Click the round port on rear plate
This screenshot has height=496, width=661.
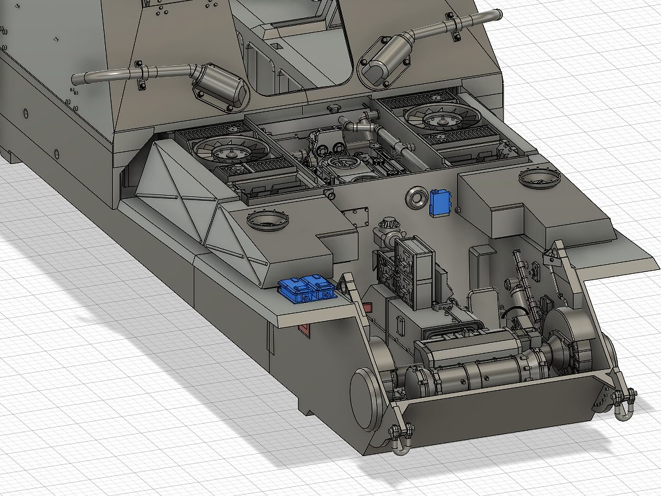(416, 198)
